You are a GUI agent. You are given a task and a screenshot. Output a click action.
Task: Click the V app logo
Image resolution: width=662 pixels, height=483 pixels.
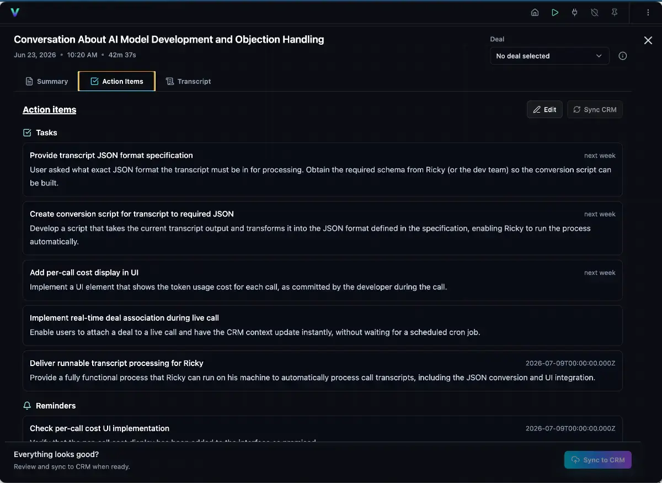[15, 12]
